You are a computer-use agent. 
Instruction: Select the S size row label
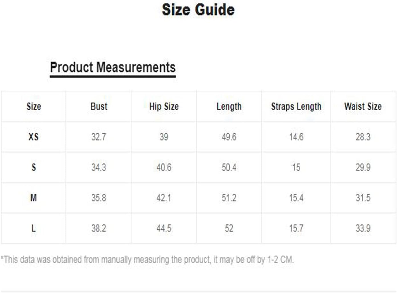tap(34, 167)
